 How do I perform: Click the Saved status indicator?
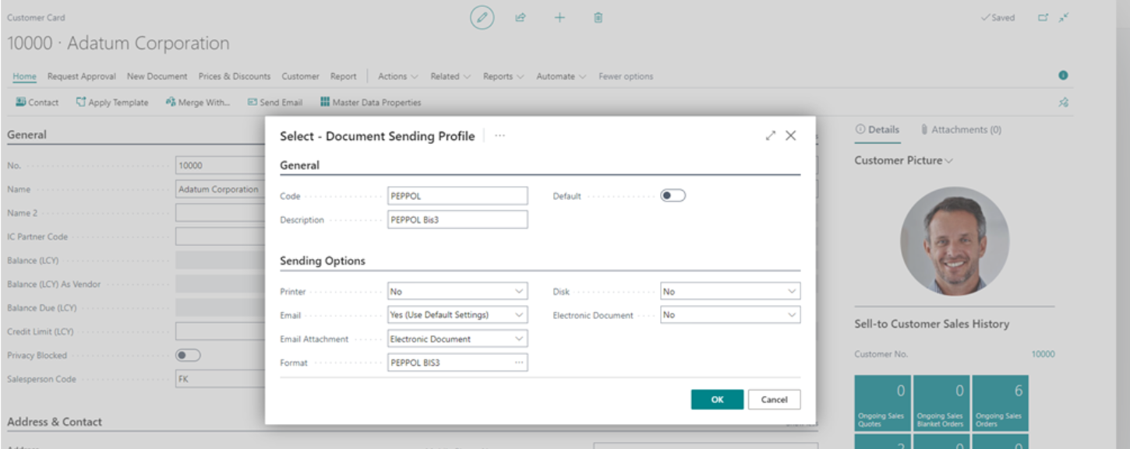pos(998,17)
